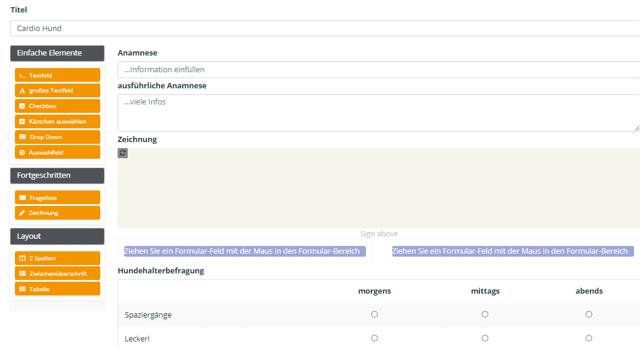Click the Einfache Elemente panel header

click(x=57, y=53)
